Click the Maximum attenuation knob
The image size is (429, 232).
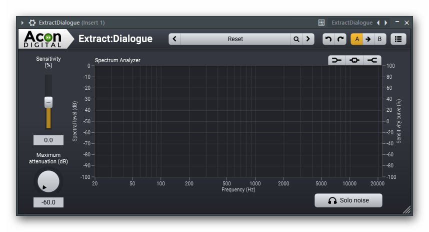click(48, 181)
